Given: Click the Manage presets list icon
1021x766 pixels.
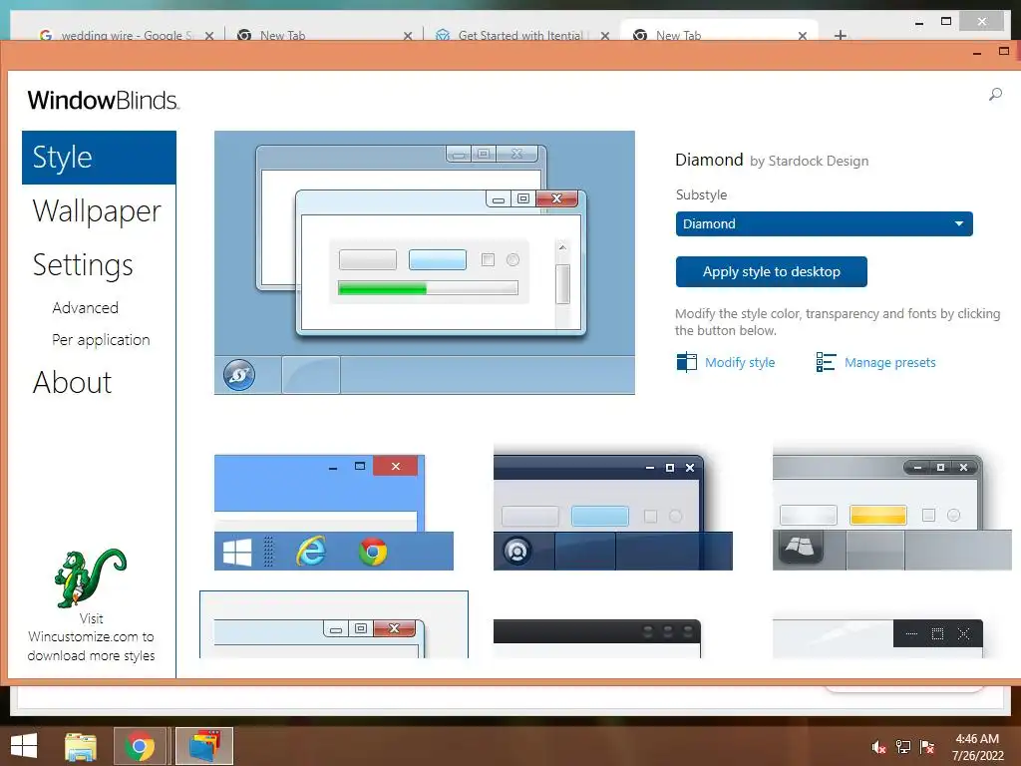Looking at the screenshot, I should coord(826,361).
